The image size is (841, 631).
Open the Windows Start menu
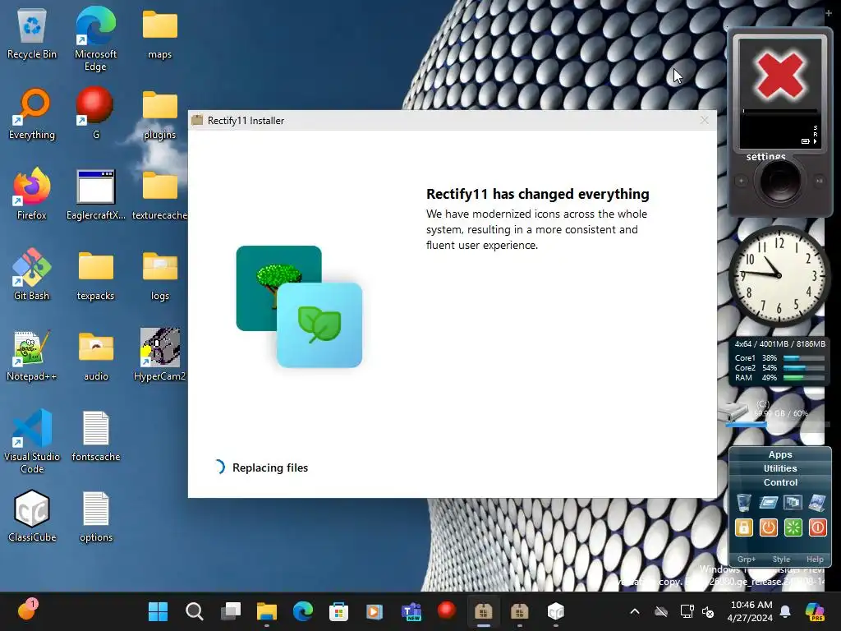coord(158,611)
